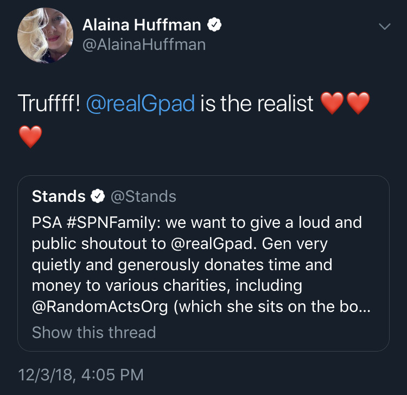Open the tweet options chevron menu
This screenshot has width=407, height=395.
click(384, 26)
